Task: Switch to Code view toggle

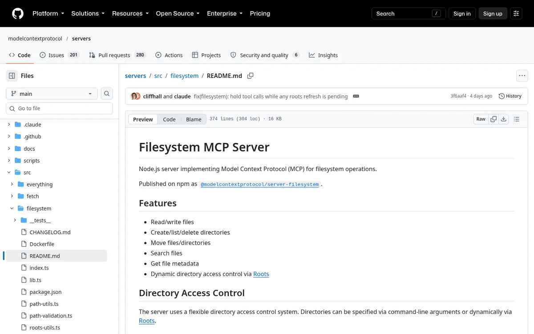Action: [169, 119]
